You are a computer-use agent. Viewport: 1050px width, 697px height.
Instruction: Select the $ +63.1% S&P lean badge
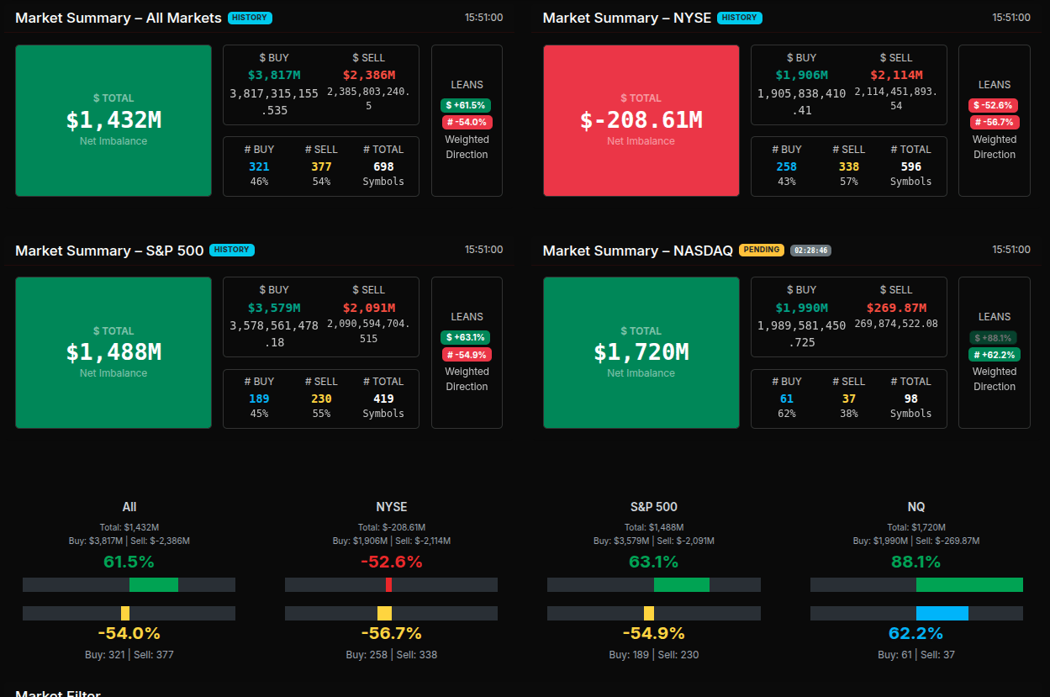pos(466,337)
